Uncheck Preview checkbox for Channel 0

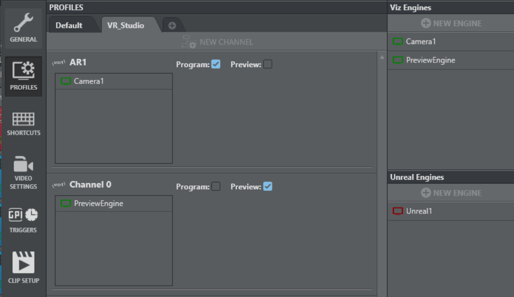pyautogui.click(x=268, y=186)
